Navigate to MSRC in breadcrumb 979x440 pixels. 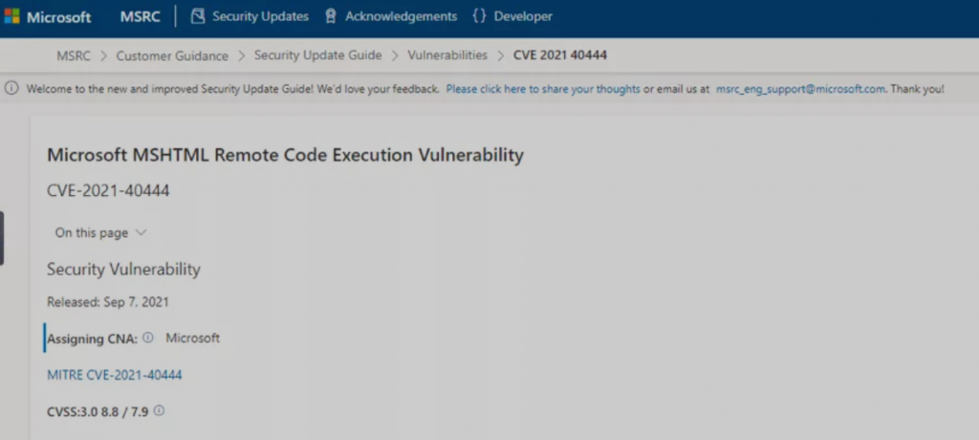point(73,55)
